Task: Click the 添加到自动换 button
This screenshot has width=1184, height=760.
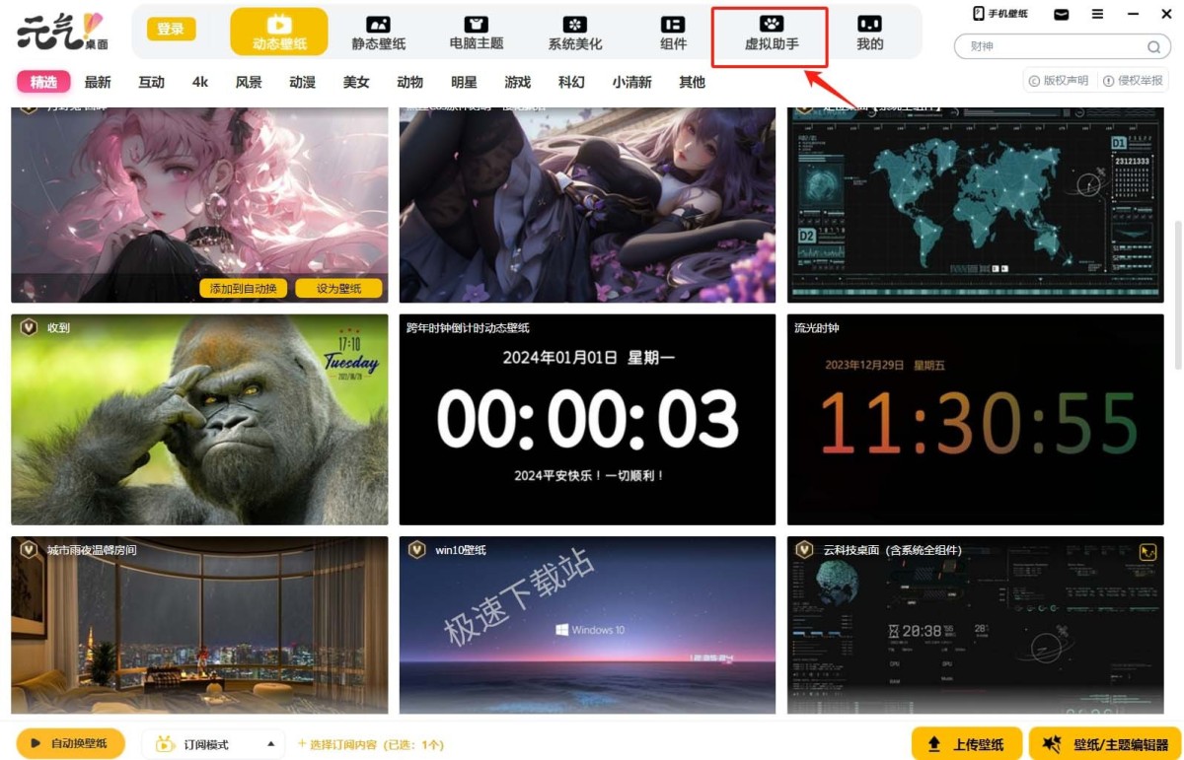Action: click(244, 289)
